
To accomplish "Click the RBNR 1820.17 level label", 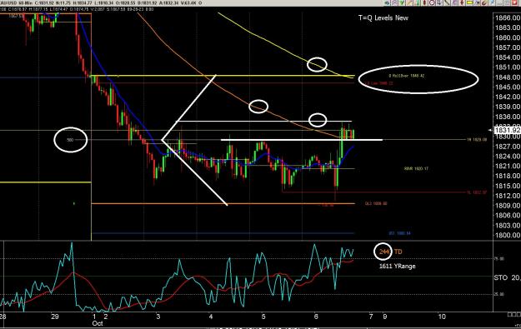I will [x=416, y=168].
